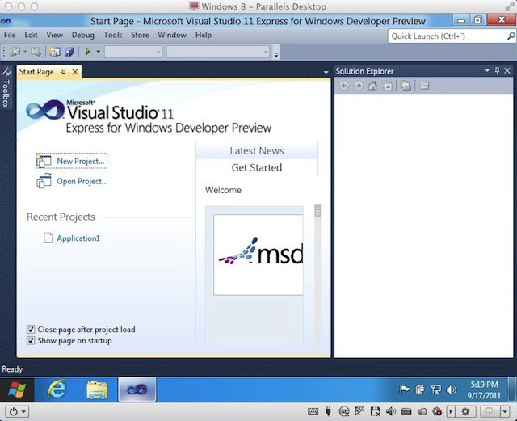Toggle Show page on startup checkbox

point(31,341)
